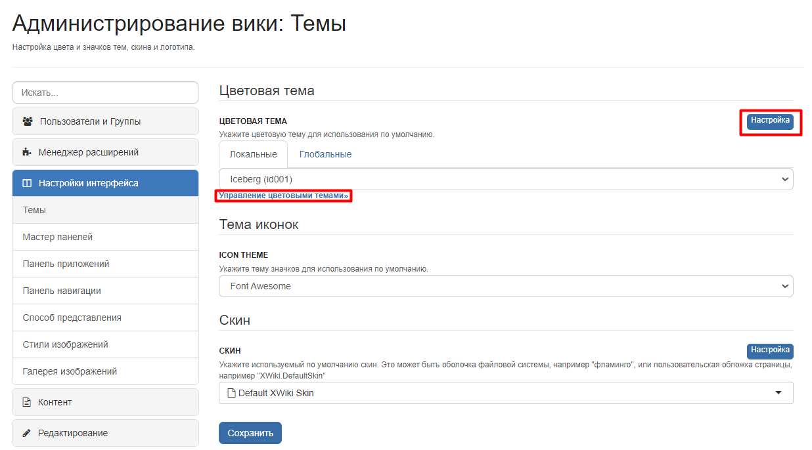Go to Стили изображений section
This screenshot has width=812, height=450.
[105, 344]
